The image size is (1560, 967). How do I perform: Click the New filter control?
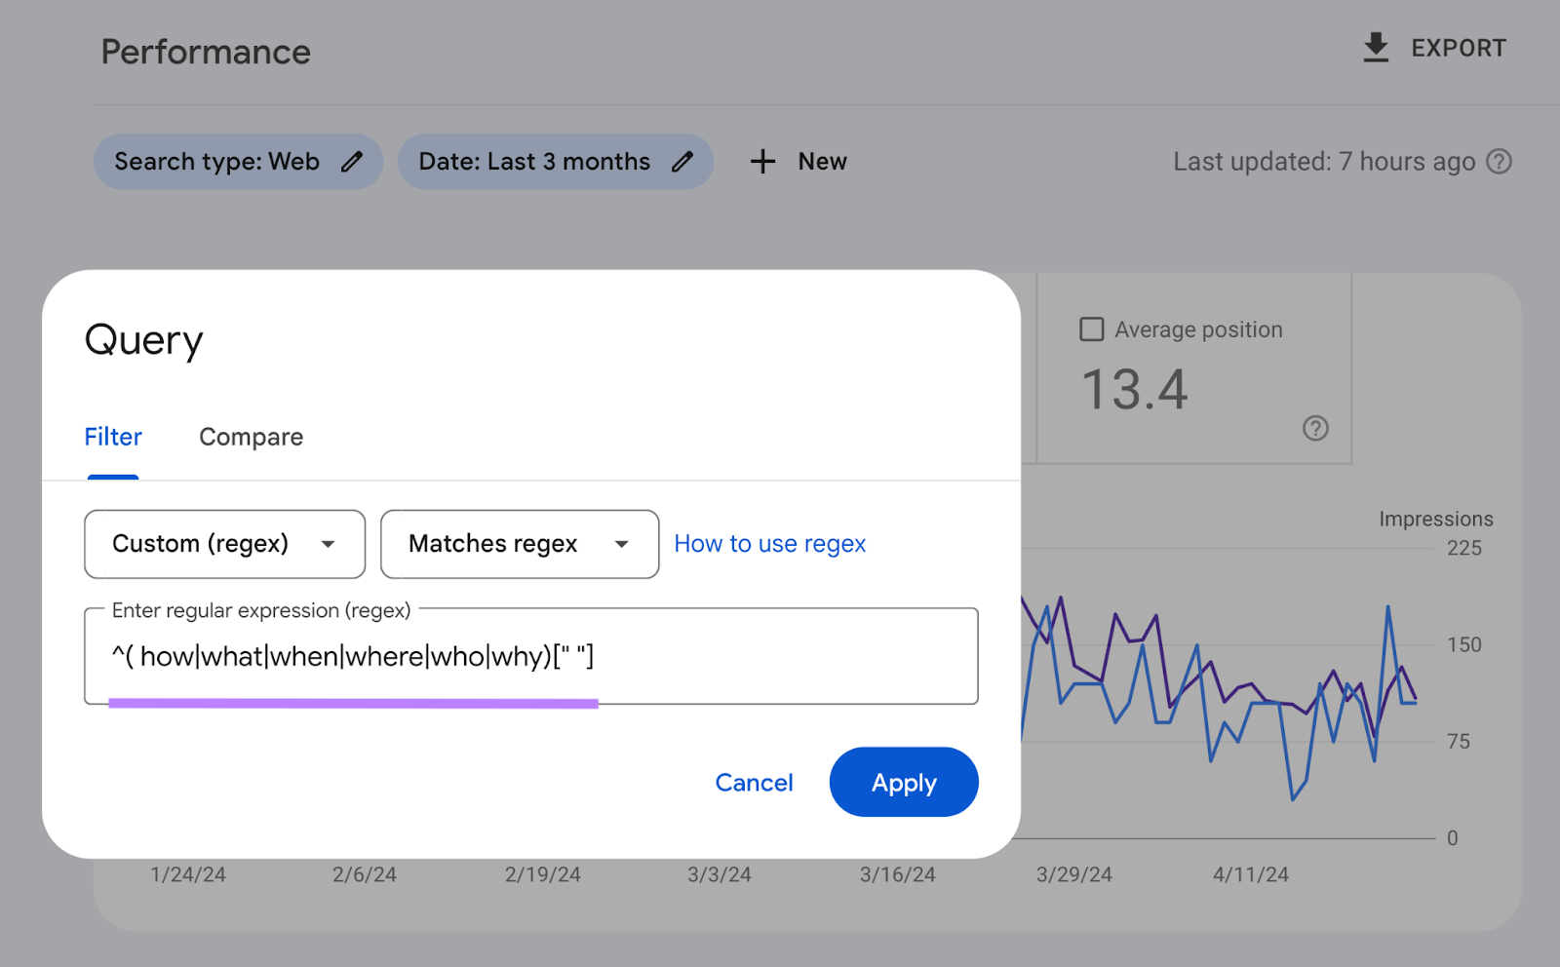pyautogui.click(x=798, y=161)
